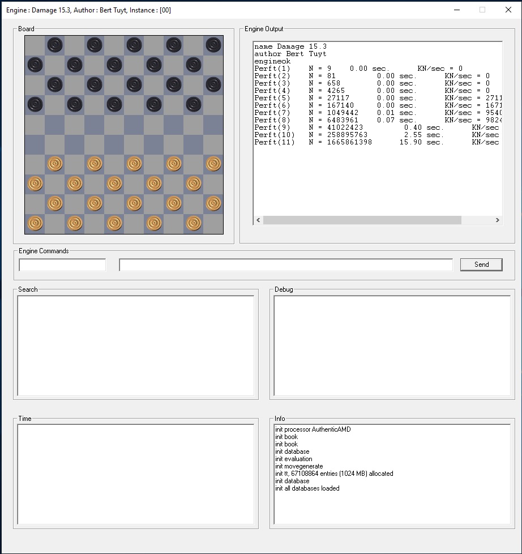Select the top-right black piece on board
The width and height of the screenshot is (522, 554).
pos(213,45)
